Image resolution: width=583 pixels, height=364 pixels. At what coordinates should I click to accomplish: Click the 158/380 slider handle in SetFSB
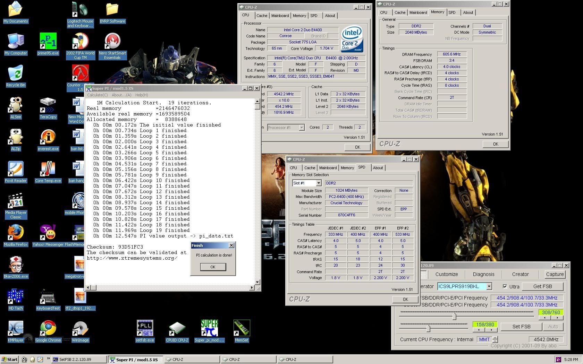click(x=428, y=328)
